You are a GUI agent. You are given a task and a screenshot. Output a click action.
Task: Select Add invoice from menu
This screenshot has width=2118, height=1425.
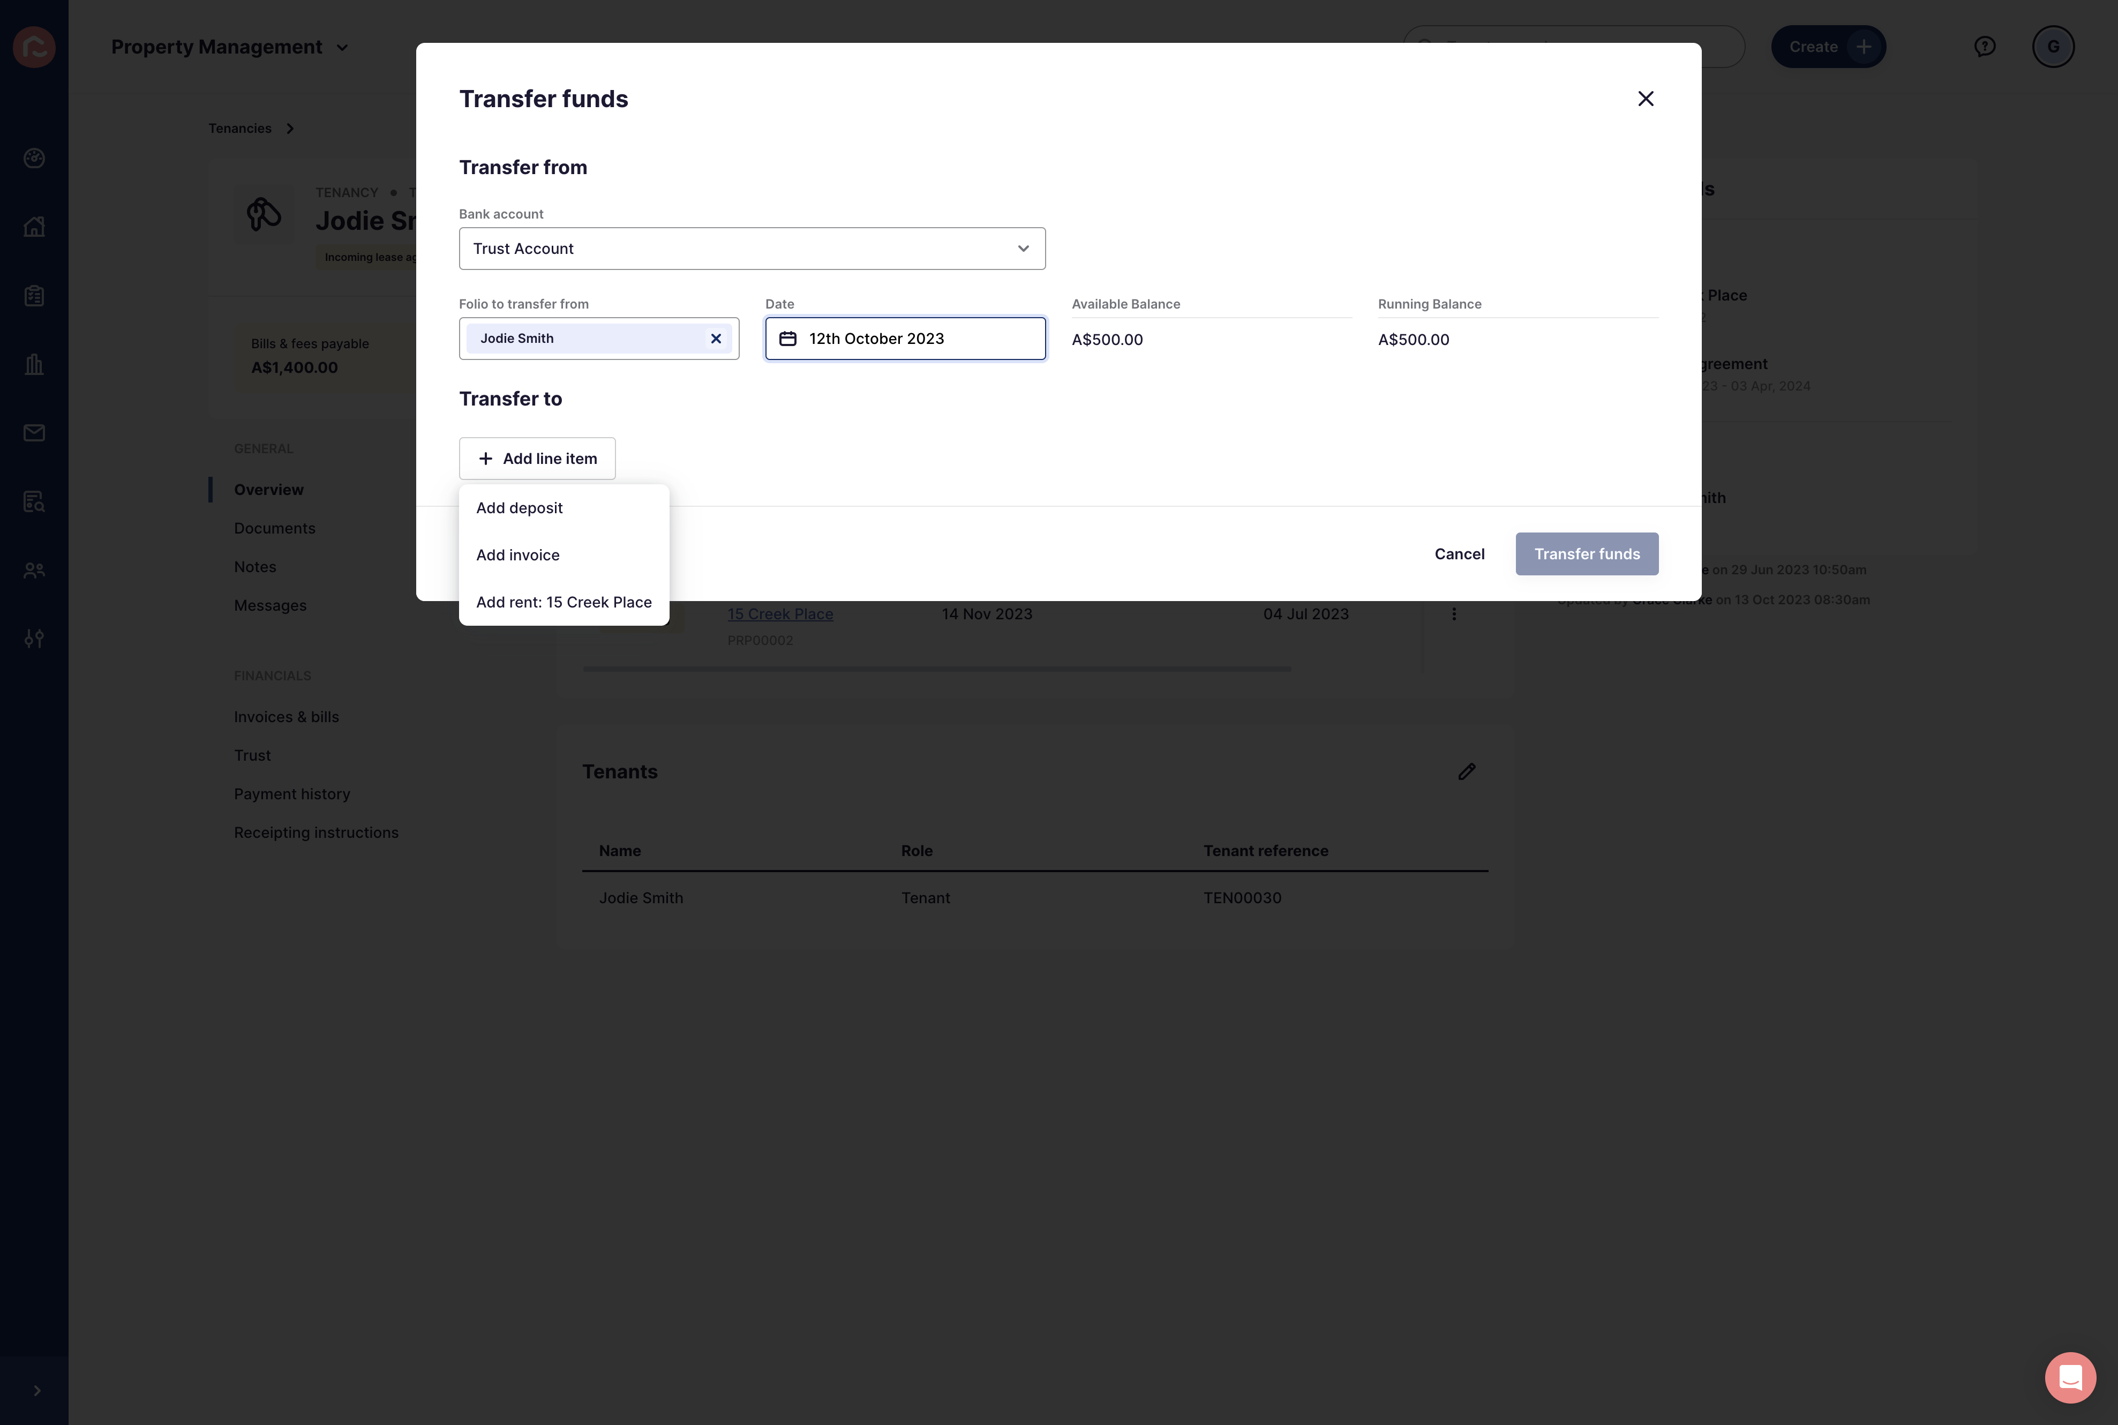564,556
